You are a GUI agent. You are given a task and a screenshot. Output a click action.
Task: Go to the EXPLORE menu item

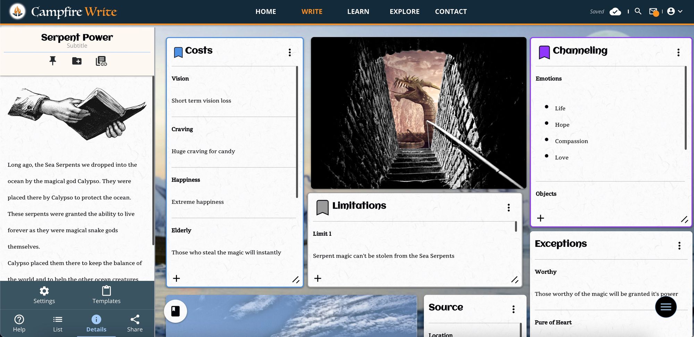click(404, 11)
